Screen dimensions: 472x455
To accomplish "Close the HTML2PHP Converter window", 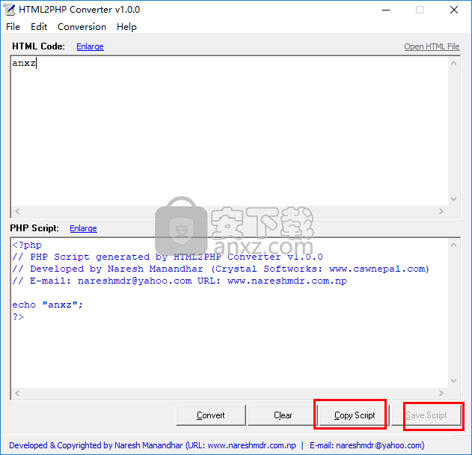I will (454, 10).
